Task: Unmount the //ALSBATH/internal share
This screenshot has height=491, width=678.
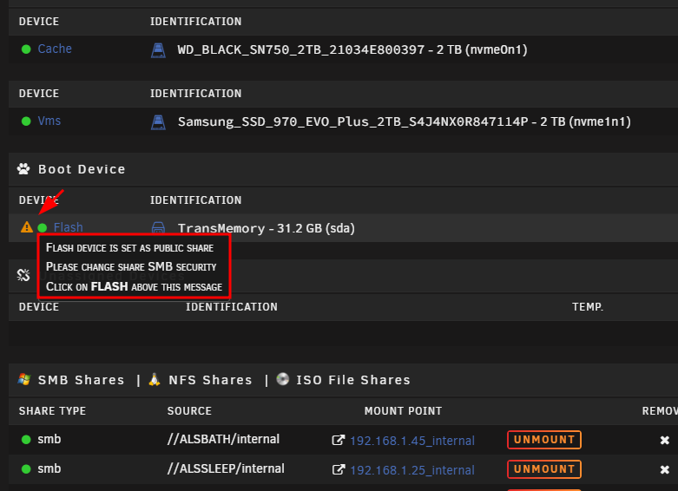Action: point(544,440)
